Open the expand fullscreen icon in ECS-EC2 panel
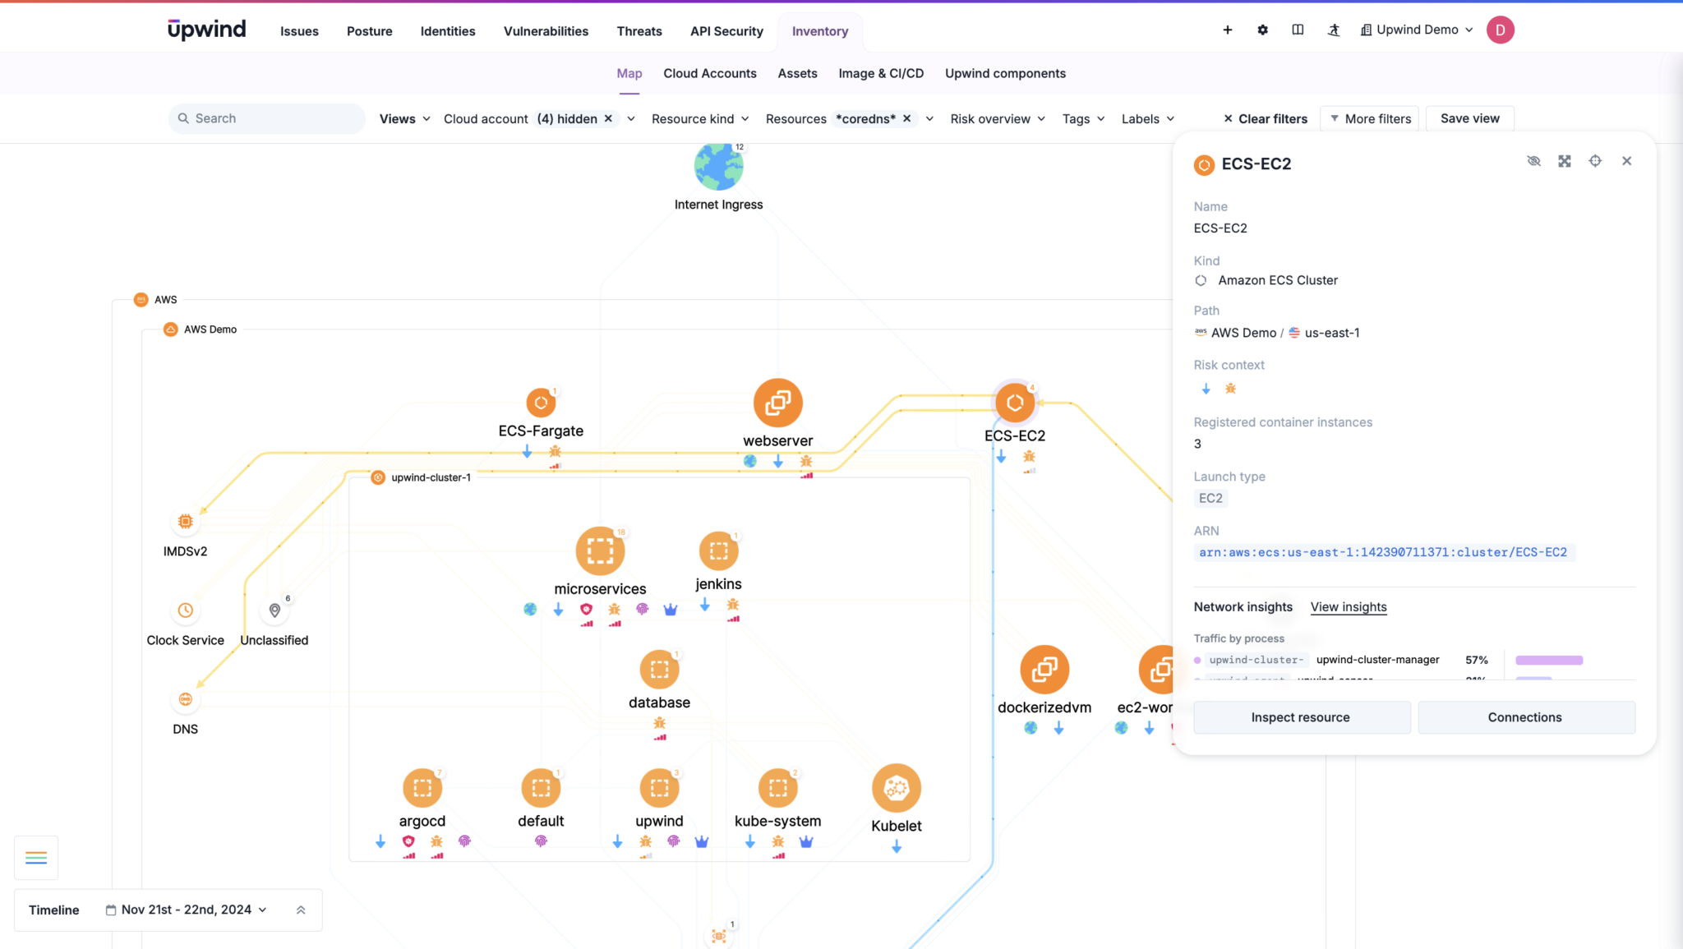This screenshot has width=1683, height=949. pyautogui.click(x=1565, y=160)
